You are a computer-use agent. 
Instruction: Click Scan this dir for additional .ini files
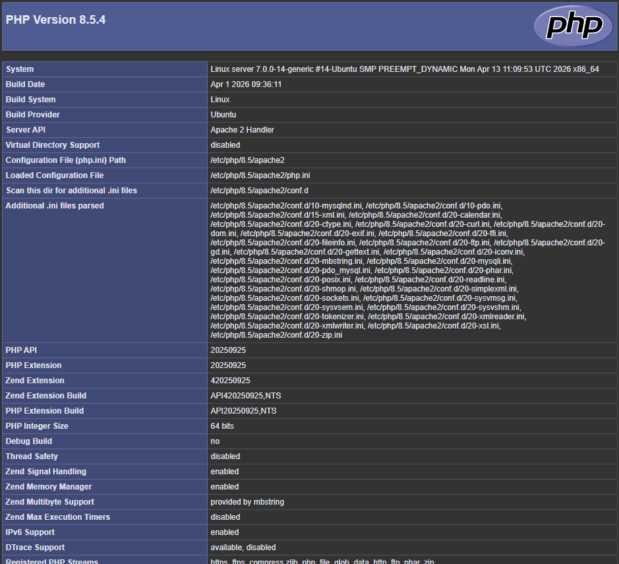(71, 191)
